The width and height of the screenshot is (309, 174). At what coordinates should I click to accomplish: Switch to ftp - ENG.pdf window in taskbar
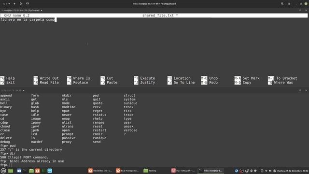click(x=183, y=171)
